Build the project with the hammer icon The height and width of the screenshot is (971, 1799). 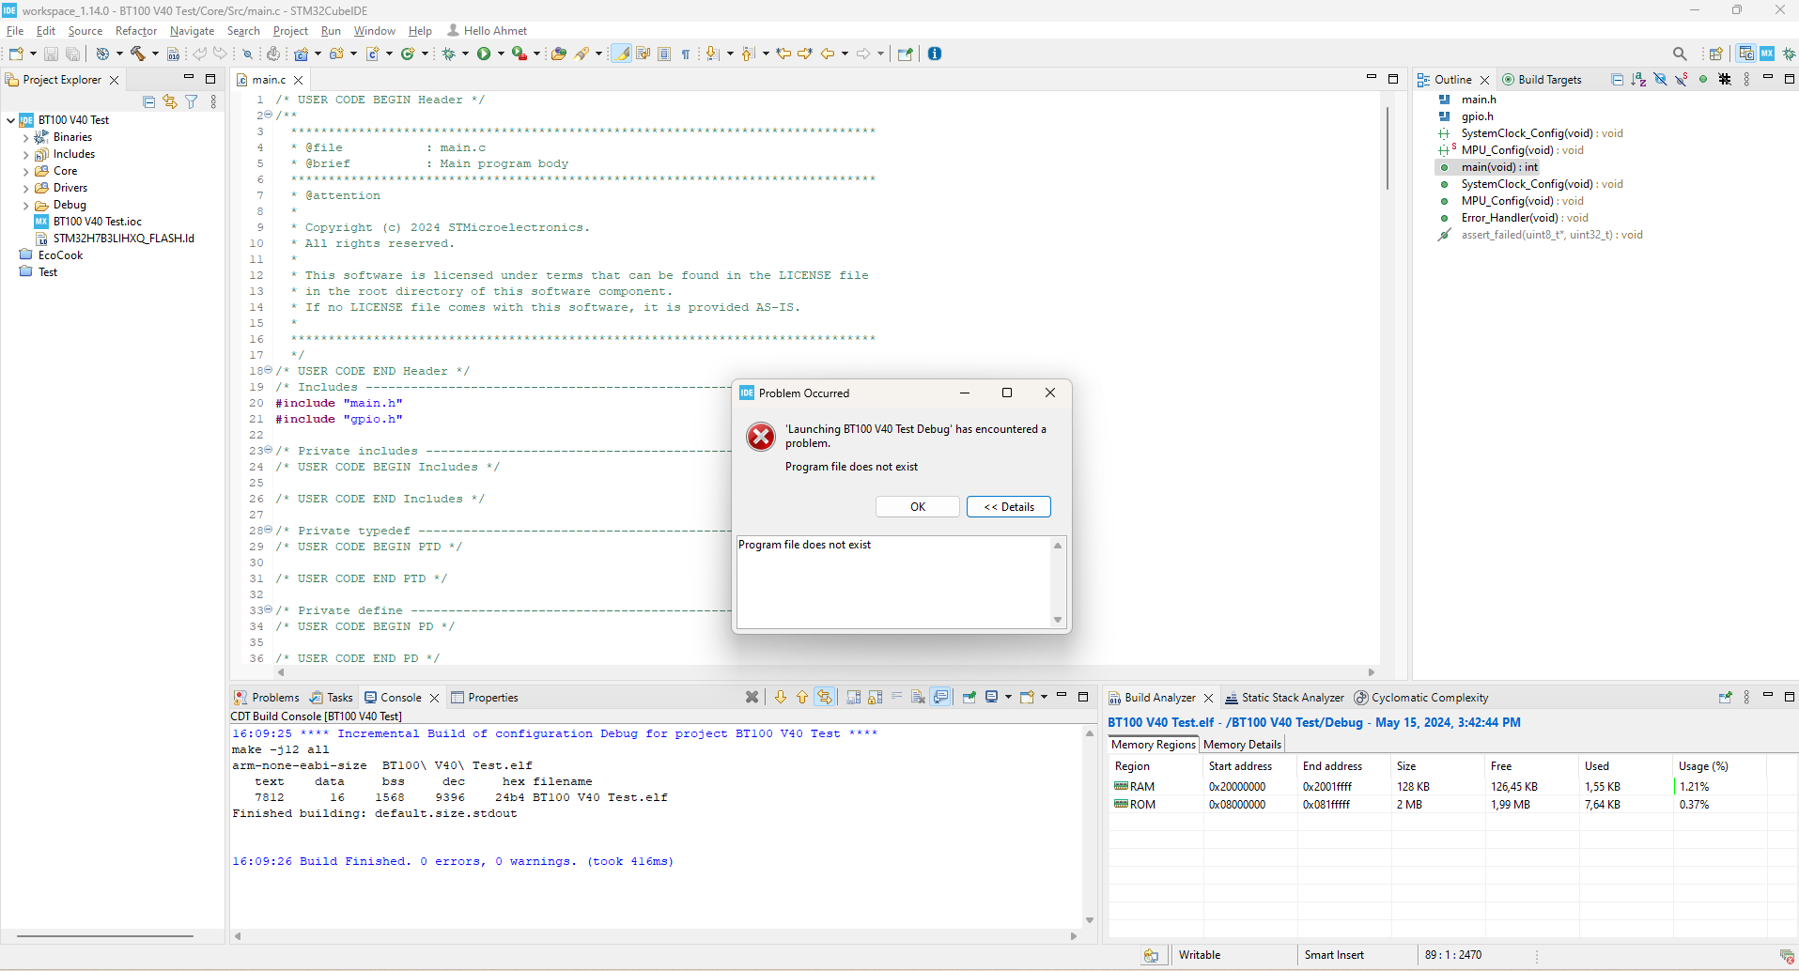[x=138, y=54]
